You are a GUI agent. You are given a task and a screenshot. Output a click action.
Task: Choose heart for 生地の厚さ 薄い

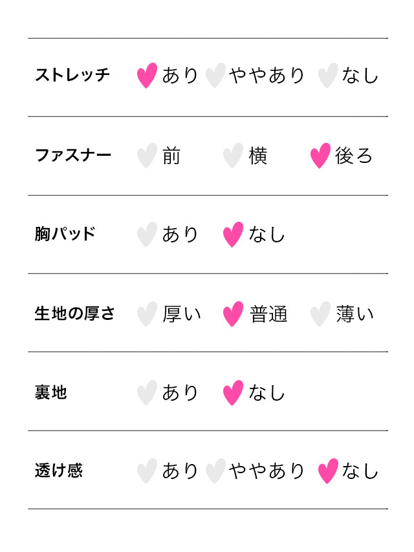pos(320,314)
